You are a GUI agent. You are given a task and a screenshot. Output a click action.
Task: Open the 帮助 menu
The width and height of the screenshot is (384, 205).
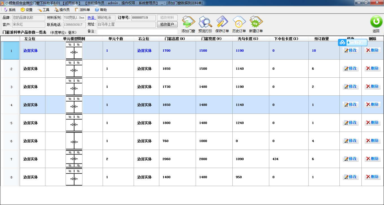pyautogui.click(x=101, y=10)
